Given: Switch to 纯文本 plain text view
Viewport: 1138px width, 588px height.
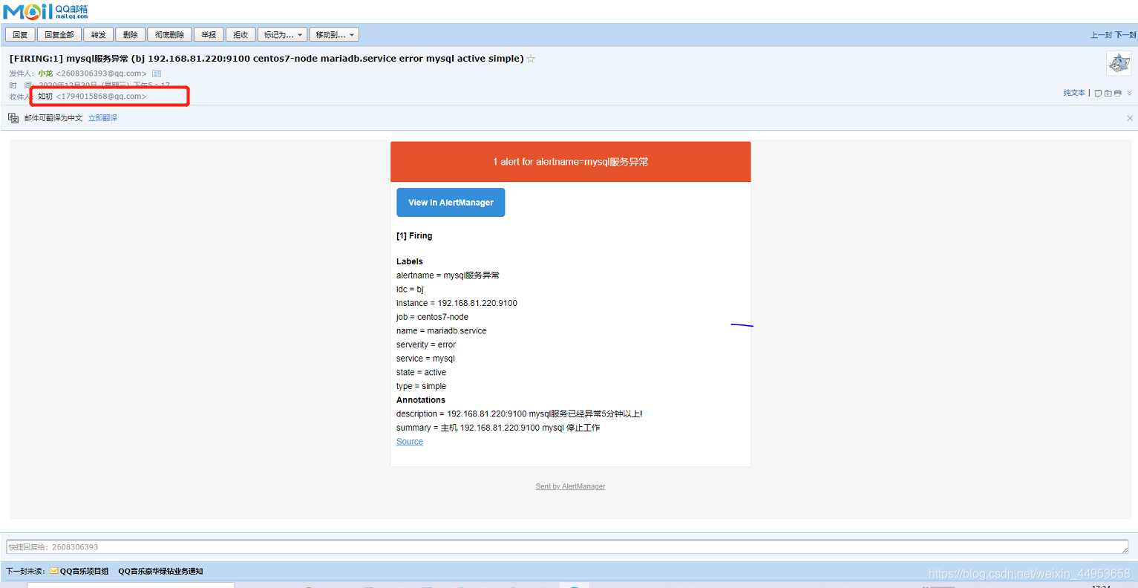Looking at the screenshot, I should coord(1074,93).
